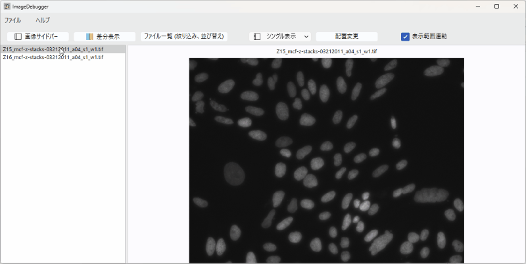Expand the シングル表示 dropdown
Image resolution: width=526 pixels, height=264 pixels.
[280, 37]
